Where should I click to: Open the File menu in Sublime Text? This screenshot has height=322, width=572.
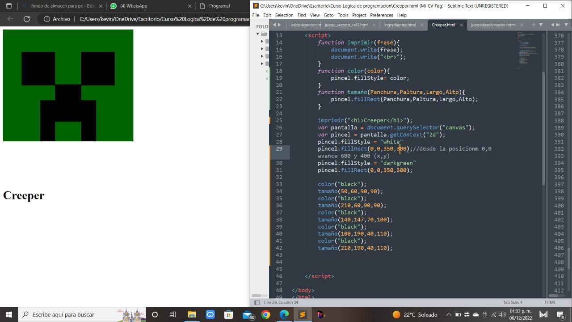pyautogui.click(x=256, y=15)
